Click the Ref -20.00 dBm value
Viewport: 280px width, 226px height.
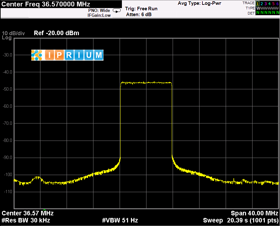pyautogui.click(x=57, y=33)
